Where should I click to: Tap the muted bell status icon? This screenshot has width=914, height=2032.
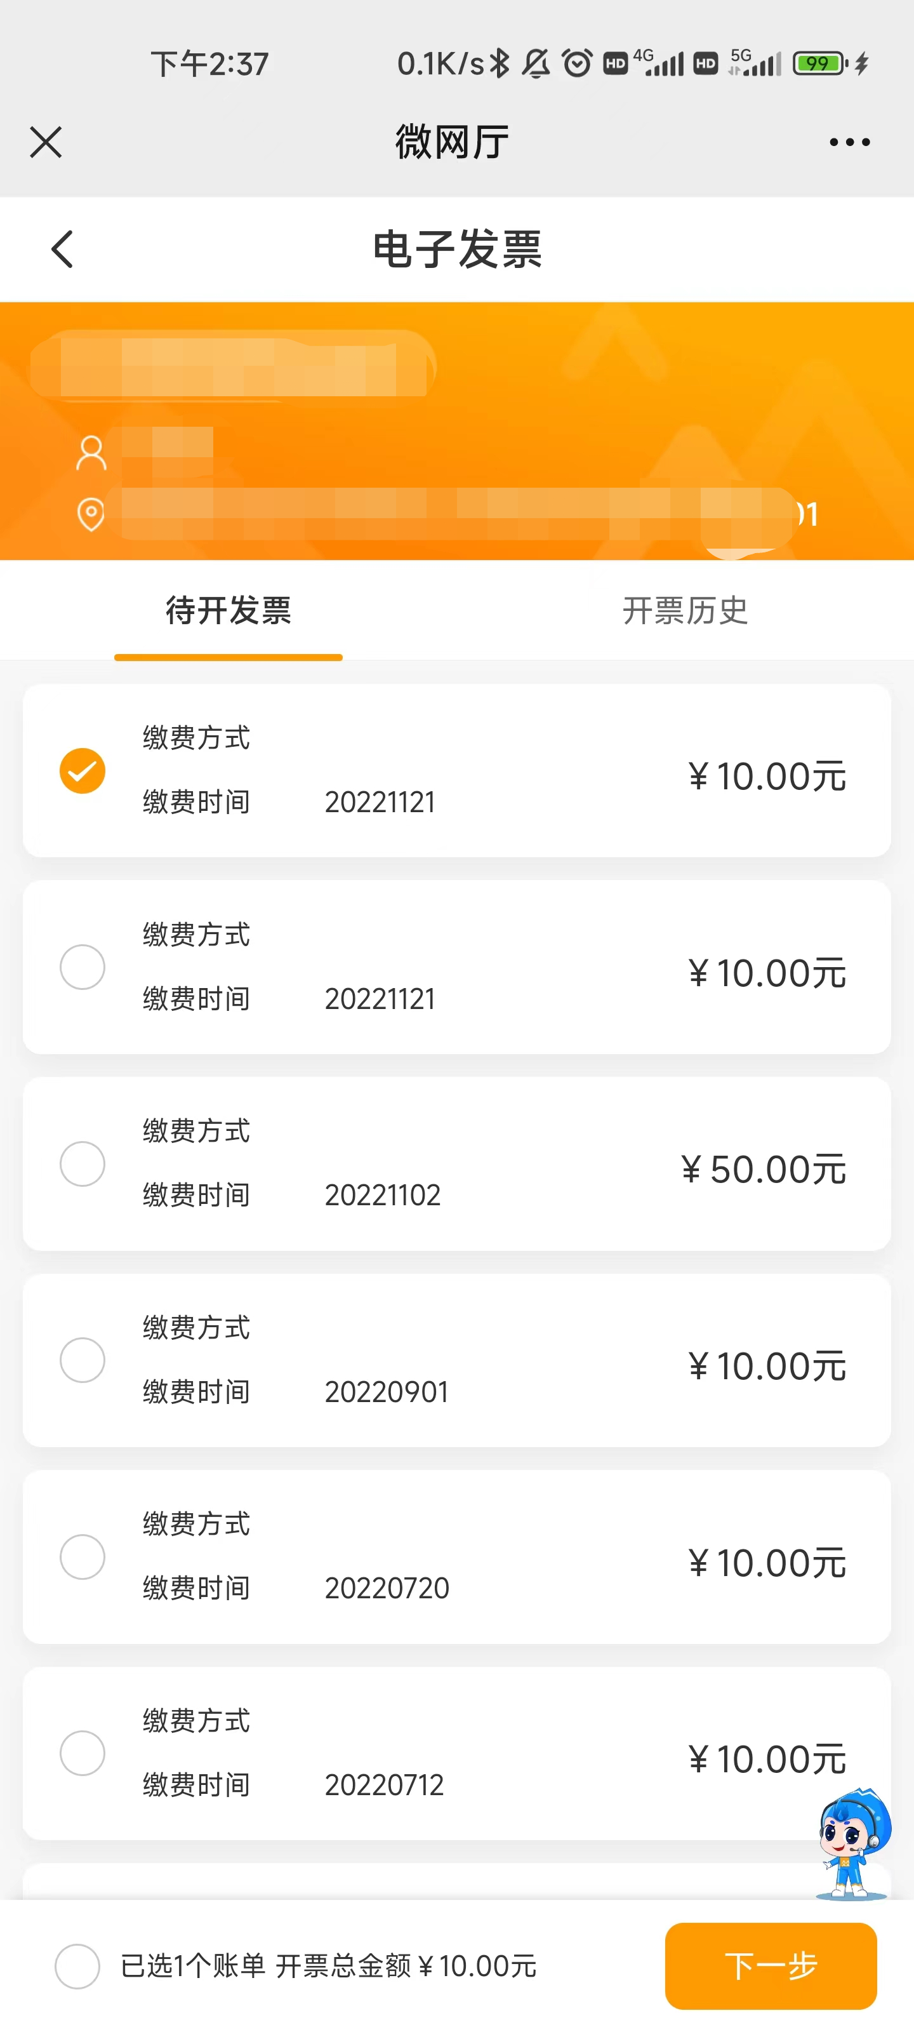tap(536, 63)
